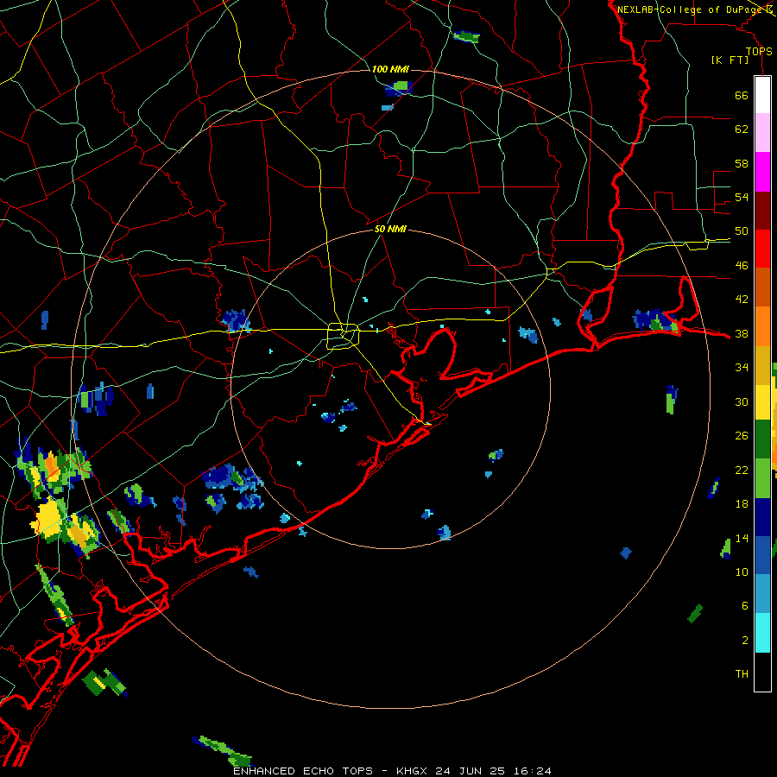777x777 pixels.
Task: Click the '34' legend value
Action: click(742, 368)
